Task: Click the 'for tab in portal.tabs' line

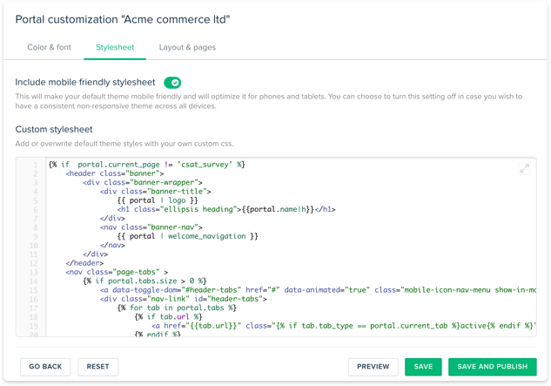Action: (x=177, y=308)
